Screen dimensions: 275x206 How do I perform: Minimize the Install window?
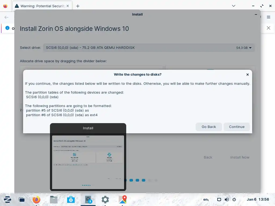256,14
